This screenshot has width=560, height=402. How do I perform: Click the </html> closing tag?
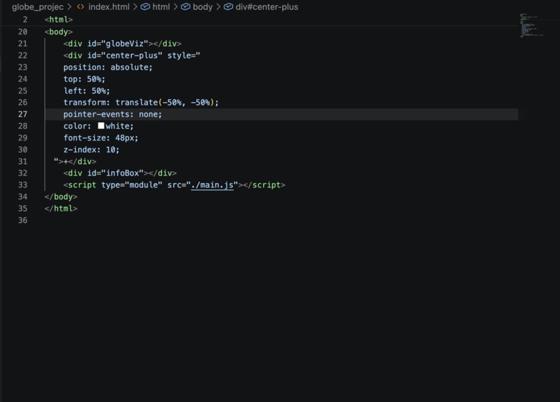(x=61, y=208)
